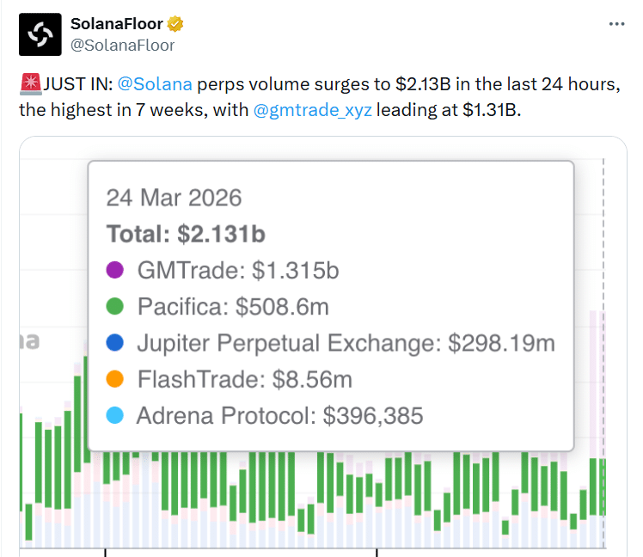Click the GMTrade: $1.315b tooltip entry
The width and height of the screenshot is (643, 557).
click(x=238, y=272)
